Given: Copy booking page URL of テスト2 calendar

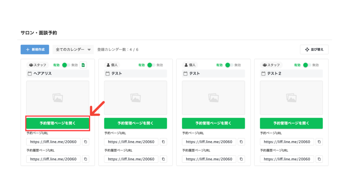Looking at the screenshot, I should click(x=319, y=142).
